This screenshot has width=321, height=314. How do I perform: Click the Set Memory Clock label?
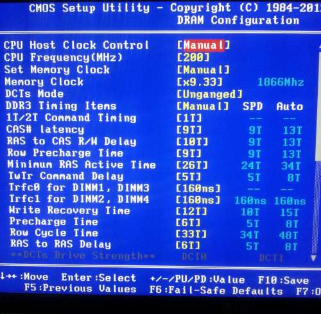pyautogui.click(x=57, y=70)
